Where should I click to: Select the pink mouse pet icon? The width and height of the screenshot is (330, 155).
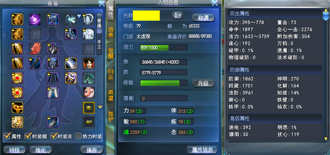pyautogui.click(x=88, y=93)
